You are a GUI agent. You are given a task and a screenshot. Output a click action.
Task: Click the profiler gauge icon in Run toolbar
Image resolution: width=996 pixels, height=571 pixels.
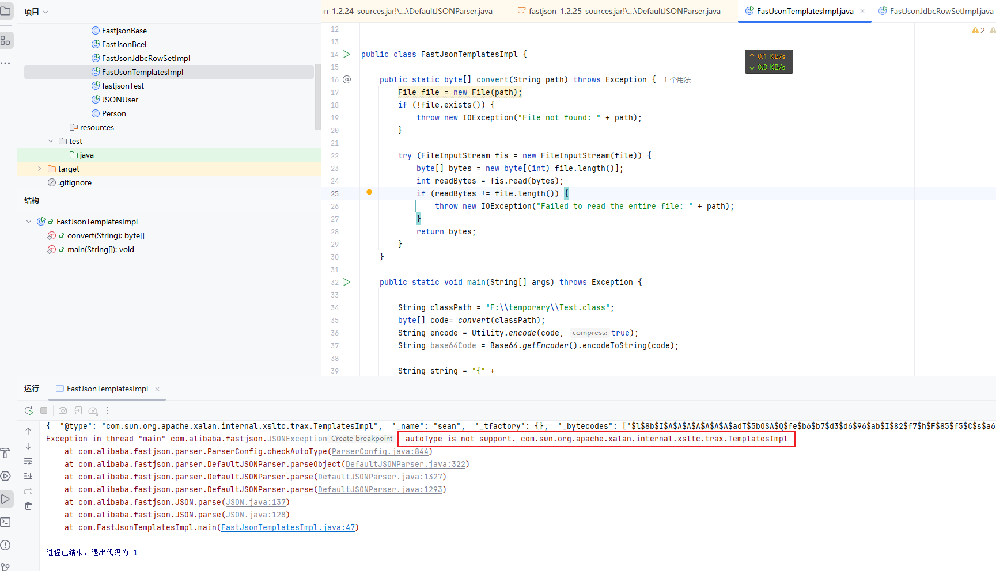93,410
